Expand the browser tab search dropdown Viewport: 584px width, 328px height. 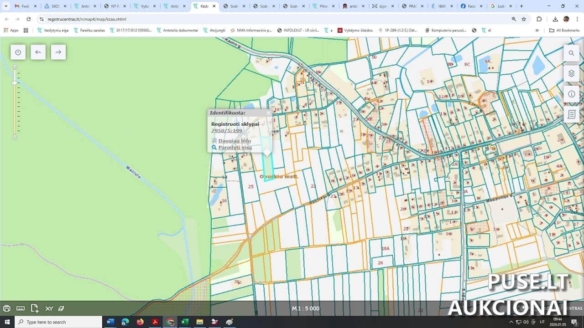point(6,6)
